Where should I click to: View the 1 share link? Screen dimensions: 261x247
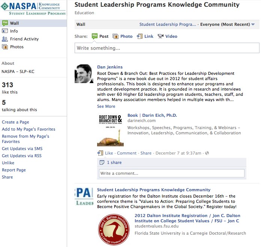coord(114,162)
